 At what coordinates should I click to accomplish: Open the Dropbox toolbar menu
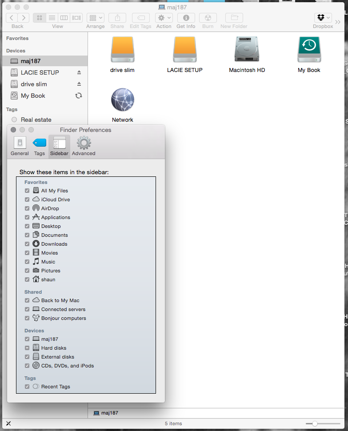[323, 18]
